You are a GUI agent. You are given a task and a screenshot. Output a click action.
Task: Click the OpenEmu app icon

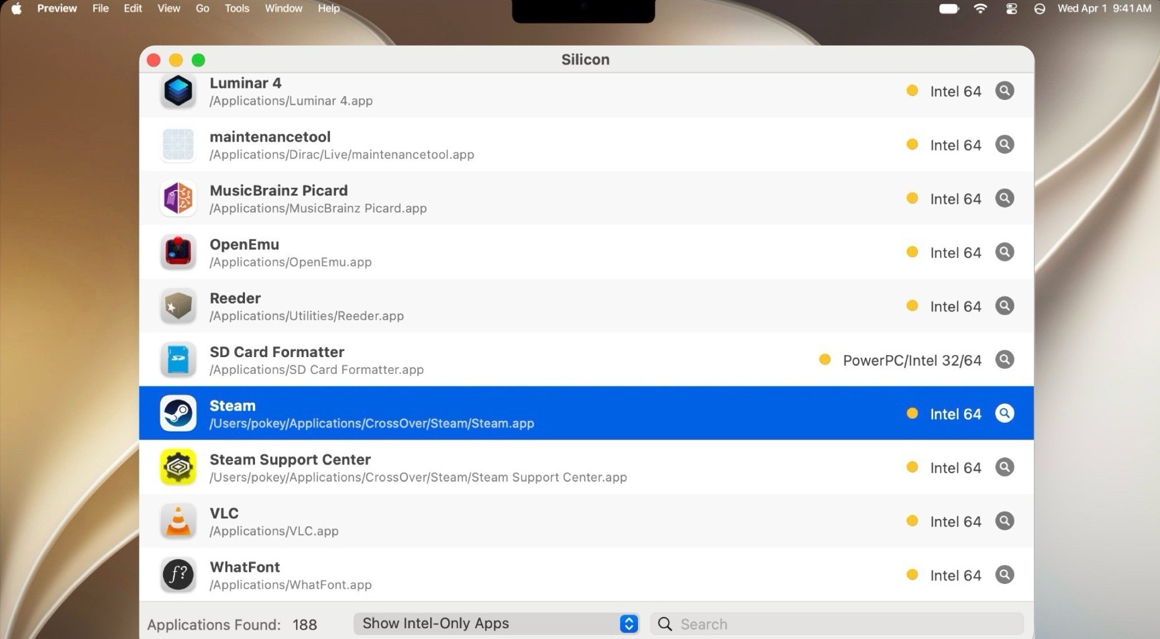tap(178, 252)
